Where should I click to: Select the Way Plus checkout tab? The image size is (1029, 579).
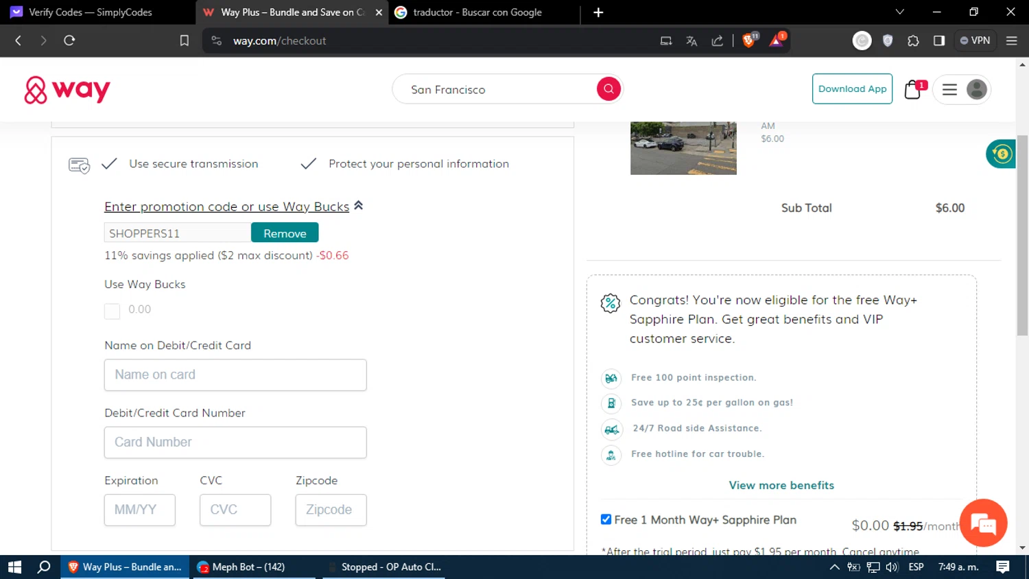292,12
